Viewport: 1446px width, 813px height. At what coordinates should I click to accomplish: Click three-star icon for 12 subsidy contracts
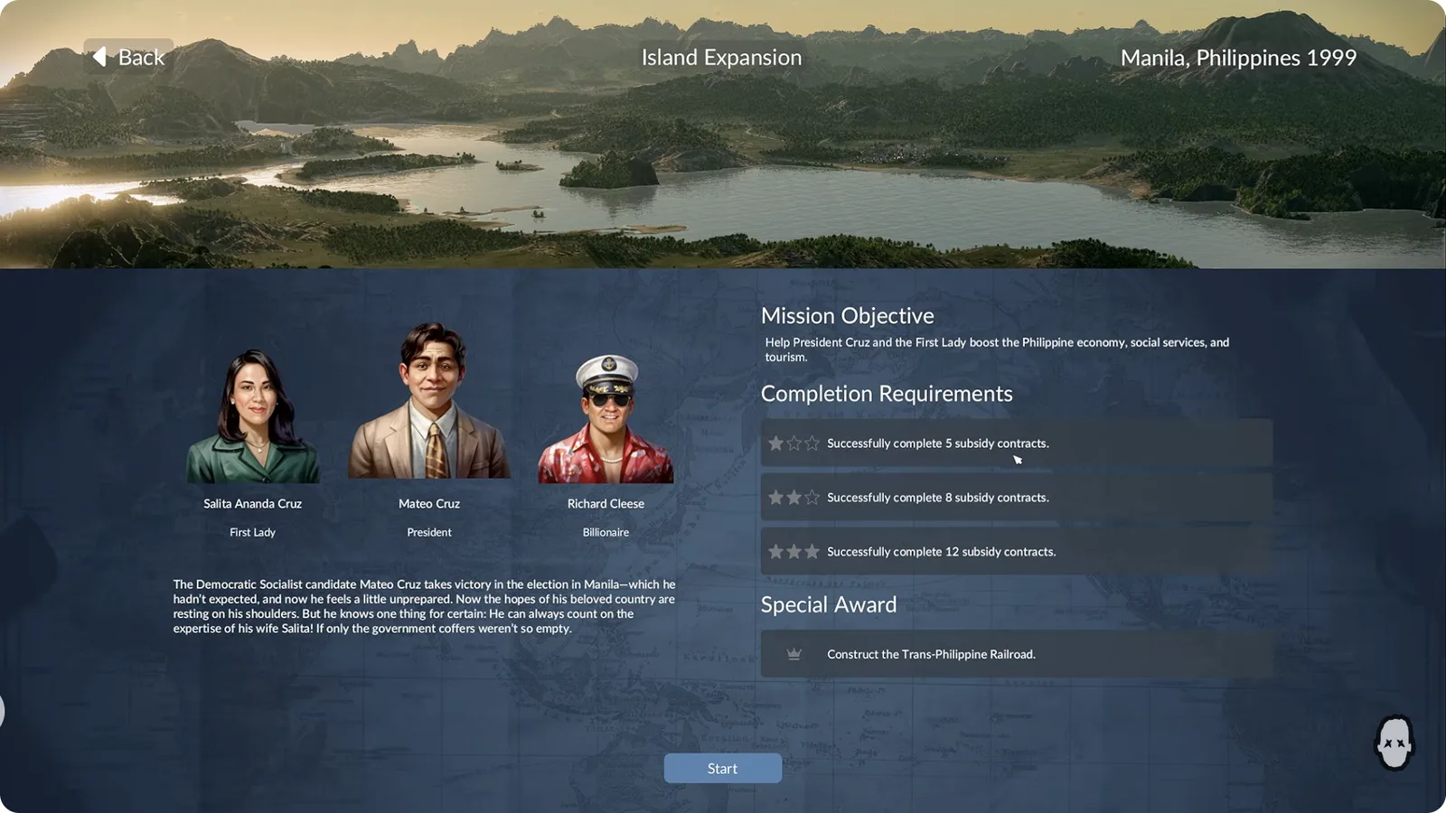793,551
